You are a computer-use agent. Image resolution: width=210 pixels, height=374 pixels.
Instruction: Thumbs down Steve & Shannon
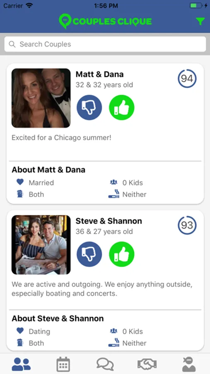point(89,254)
